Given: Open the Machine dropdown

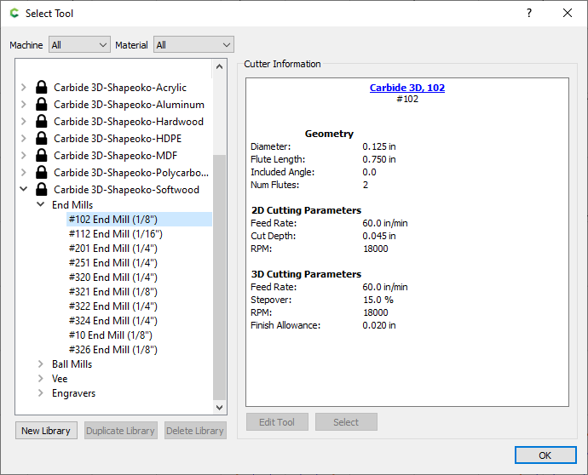Looking at the screenshot, I should pyautogui.click(x=79, y=45).
